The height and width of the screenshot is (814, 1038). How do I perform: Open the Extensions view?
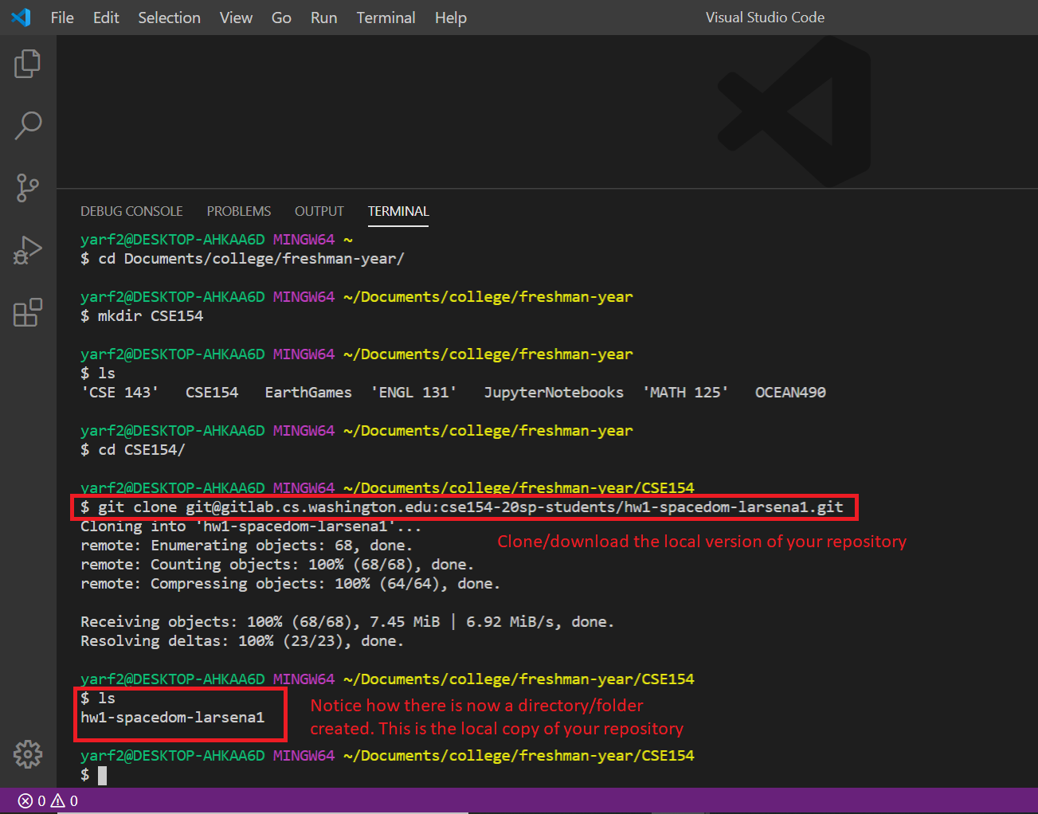pos(28,312)
